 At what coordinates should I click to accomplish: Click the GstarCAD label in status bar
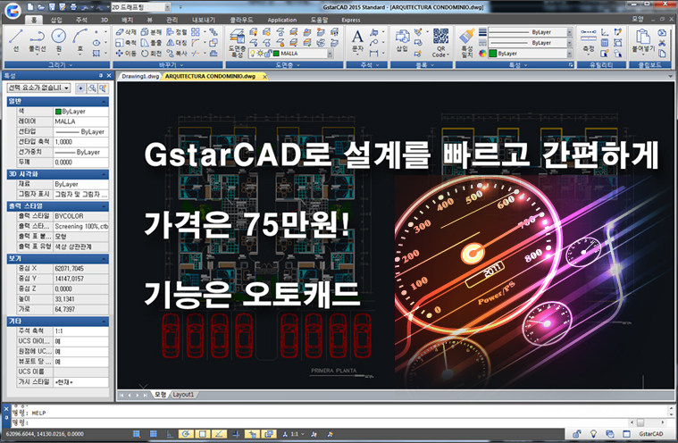(651, 434)
